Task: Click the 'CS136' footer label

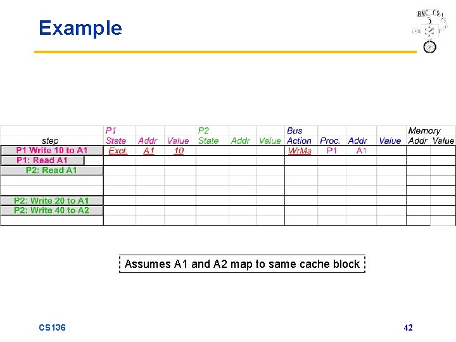Action: coord(52,328)
